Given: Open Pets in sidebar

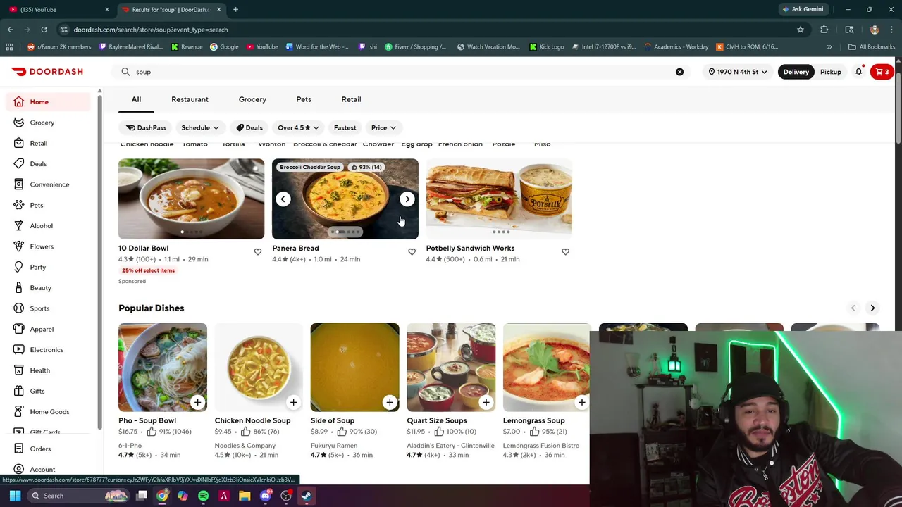Looking at the screenshot, I should point(49,205).
